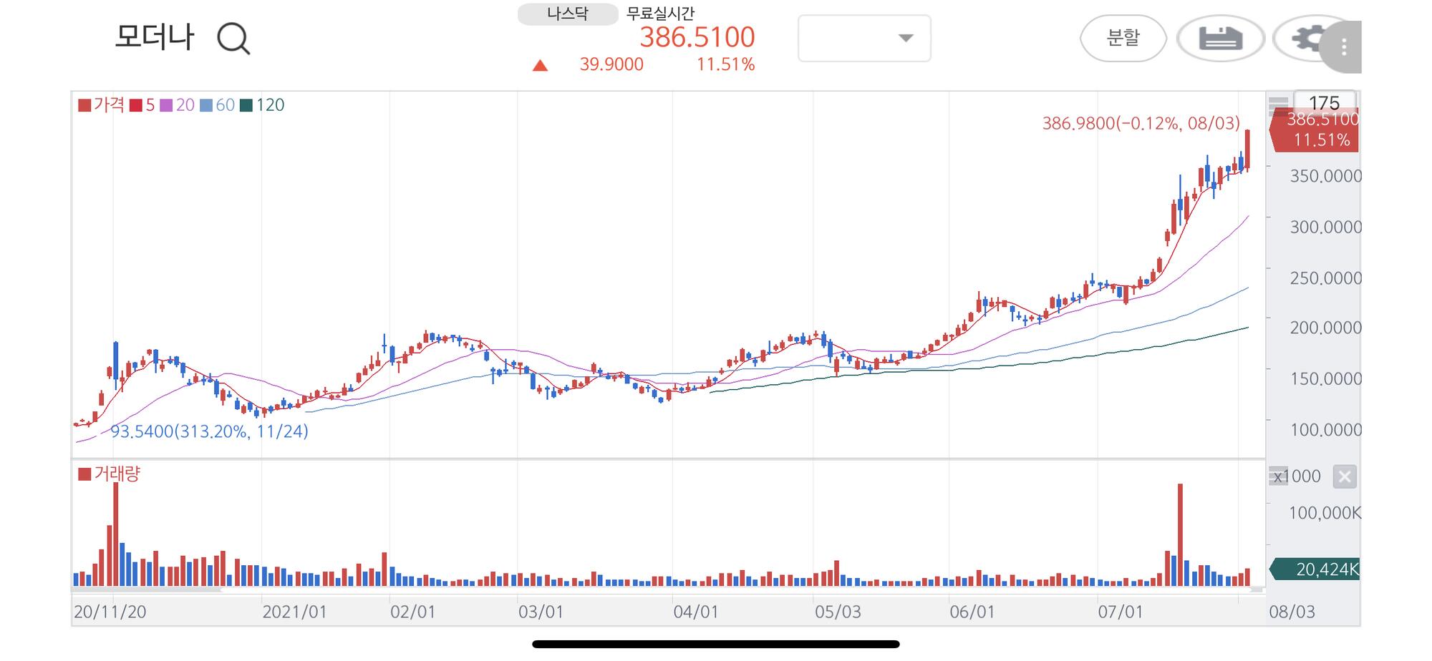Tap the 150.0000 price axis label
This screenshot has height=661, width=1432.
[x=1325, y=378]
